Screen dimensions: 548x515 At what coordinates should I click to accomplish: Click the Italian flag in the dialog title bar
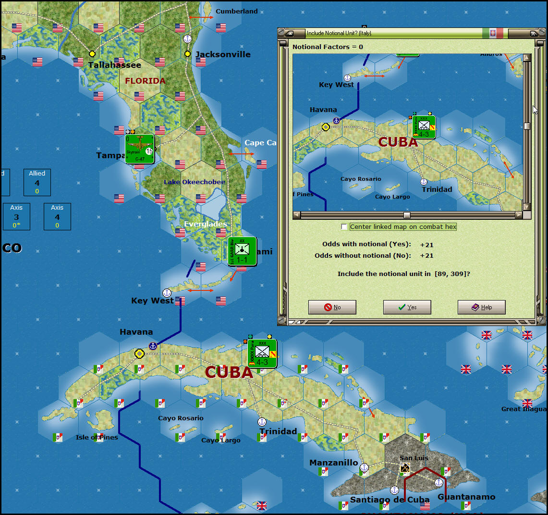tap(493, 33)
